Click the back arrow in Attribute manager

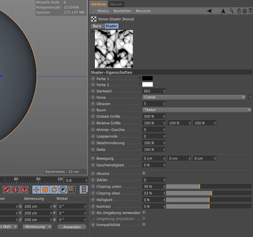pyautogui.click(x=209, y=11)
